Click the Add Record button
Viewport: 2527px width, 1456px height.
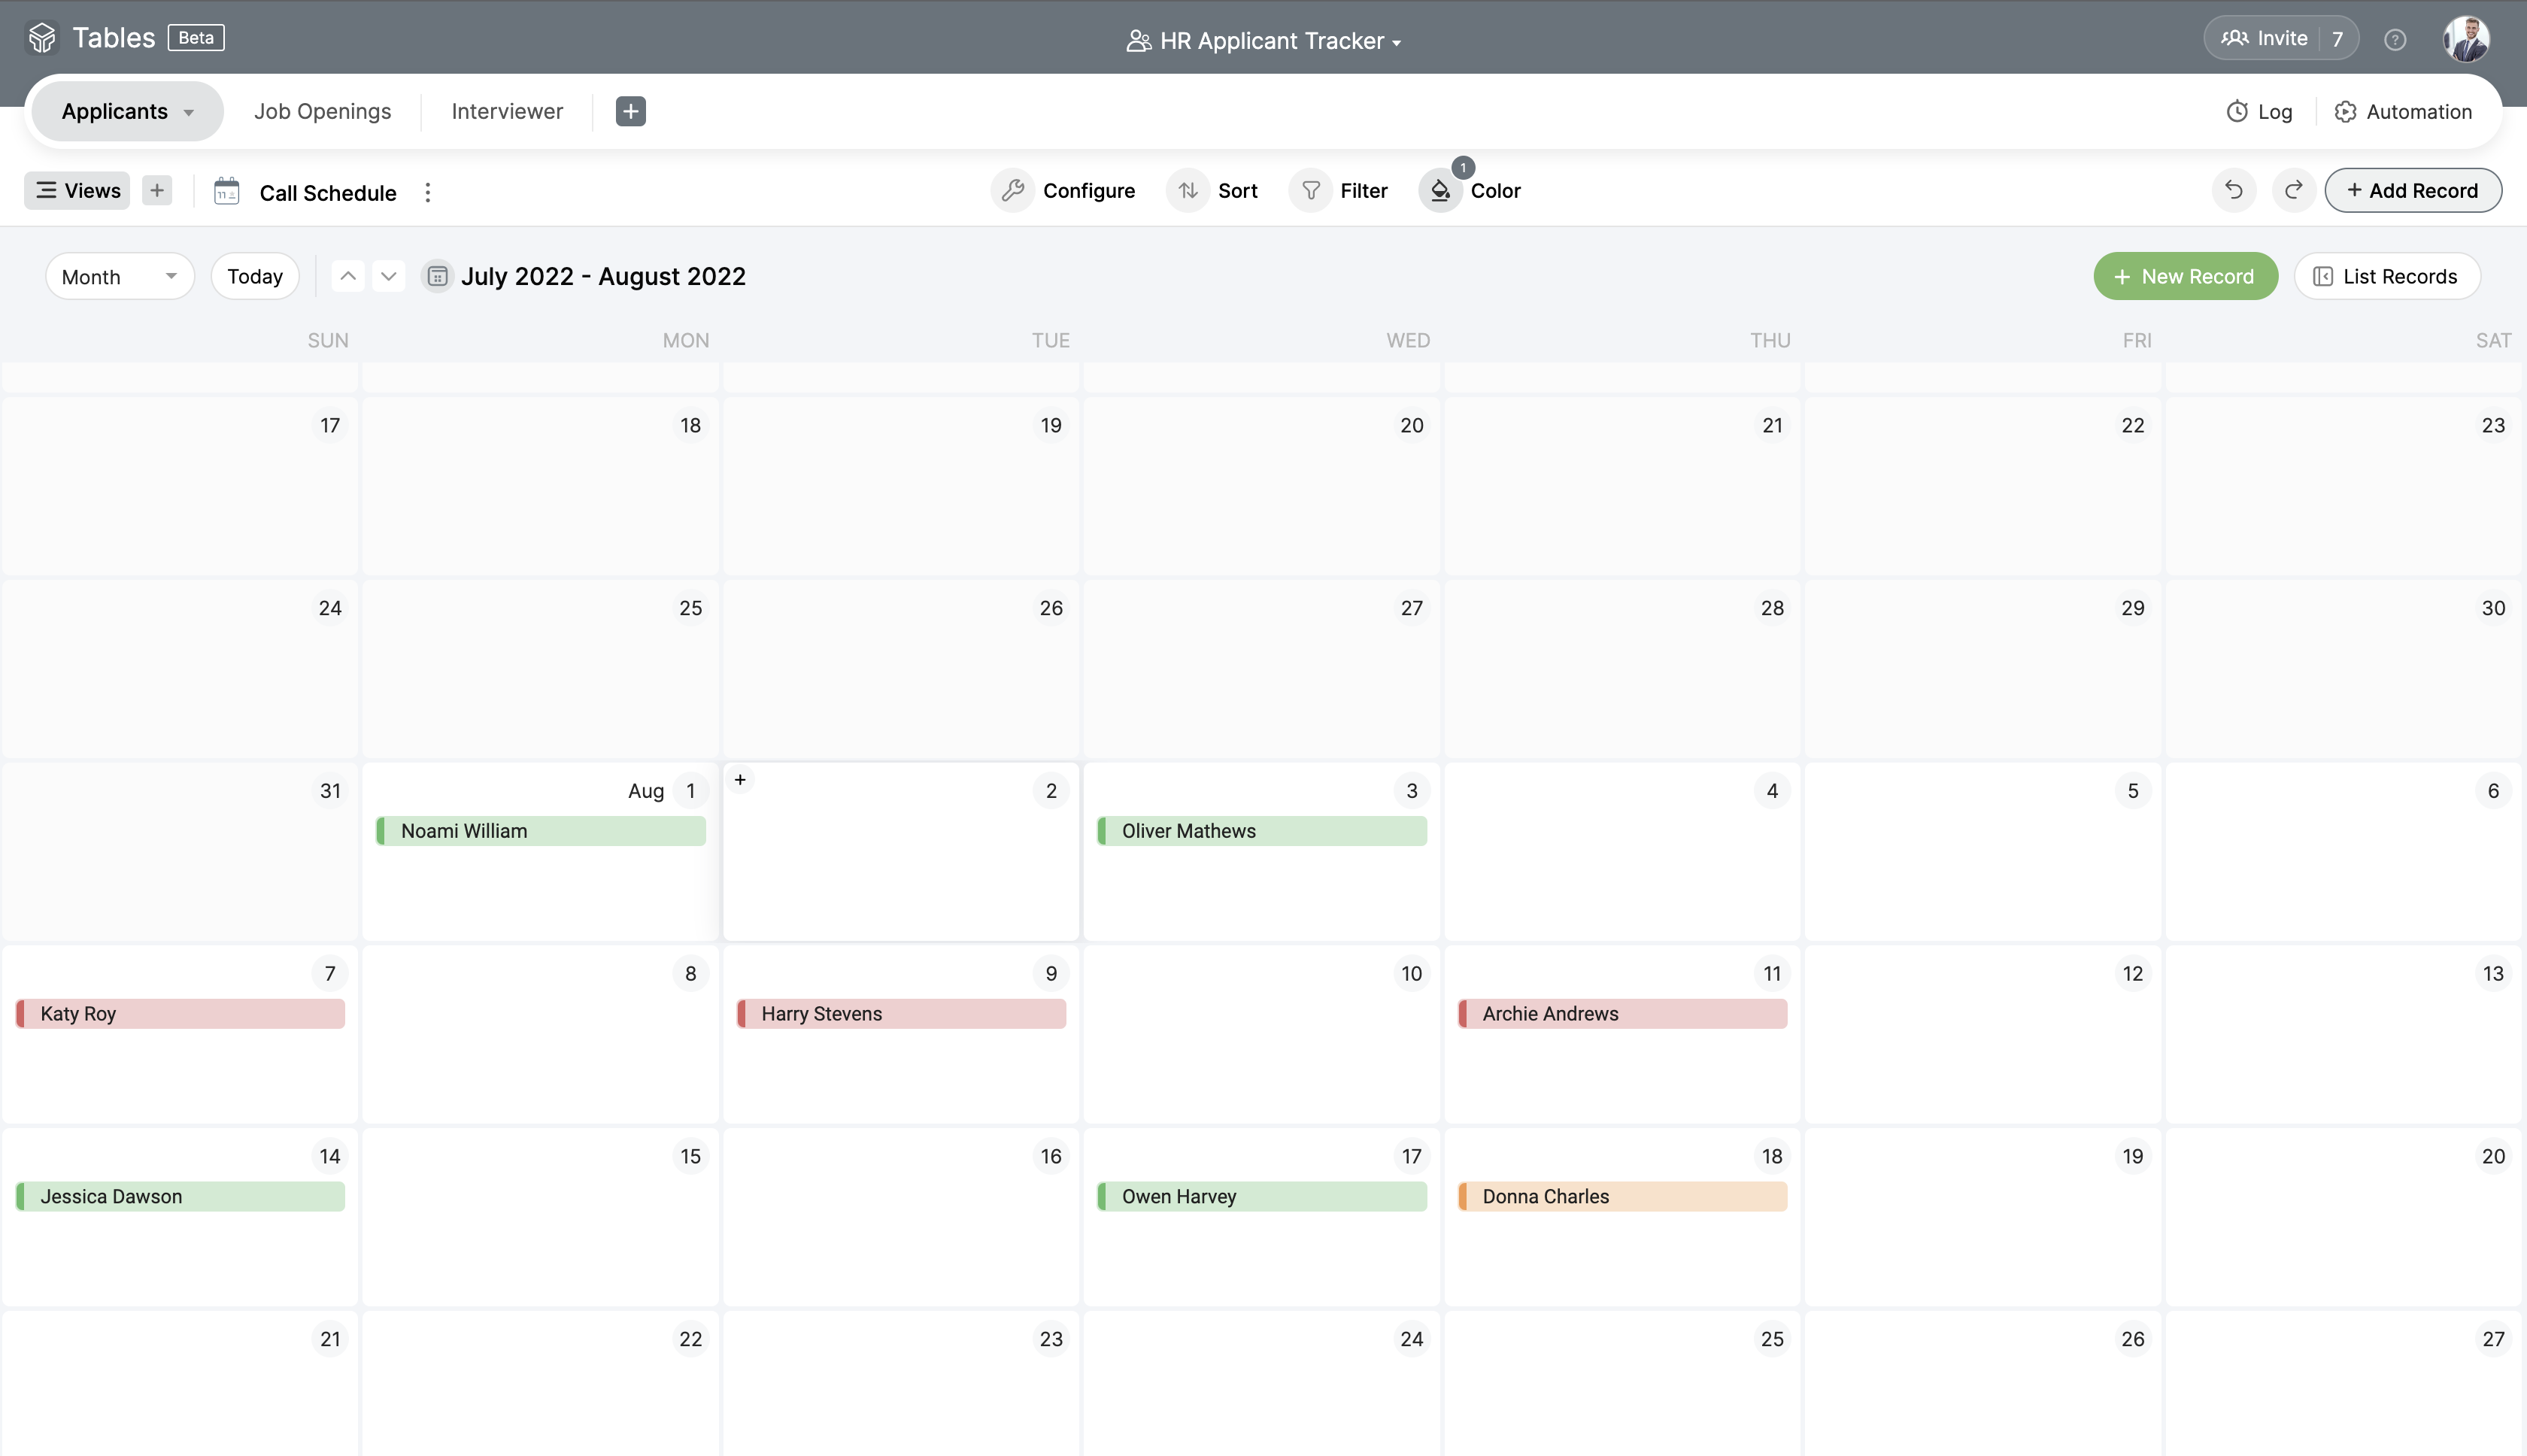pyautogui.click(x=2413, y=190)
